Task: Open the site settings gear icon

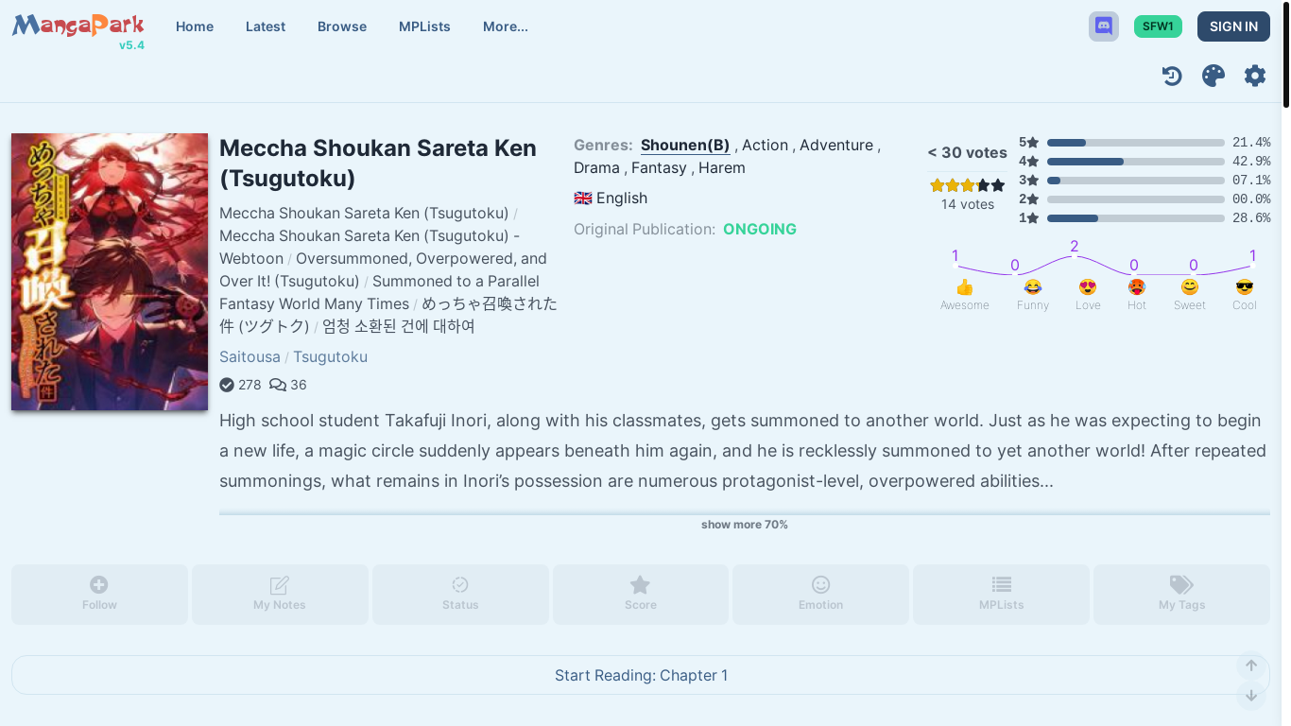Action: (1255, 76)
